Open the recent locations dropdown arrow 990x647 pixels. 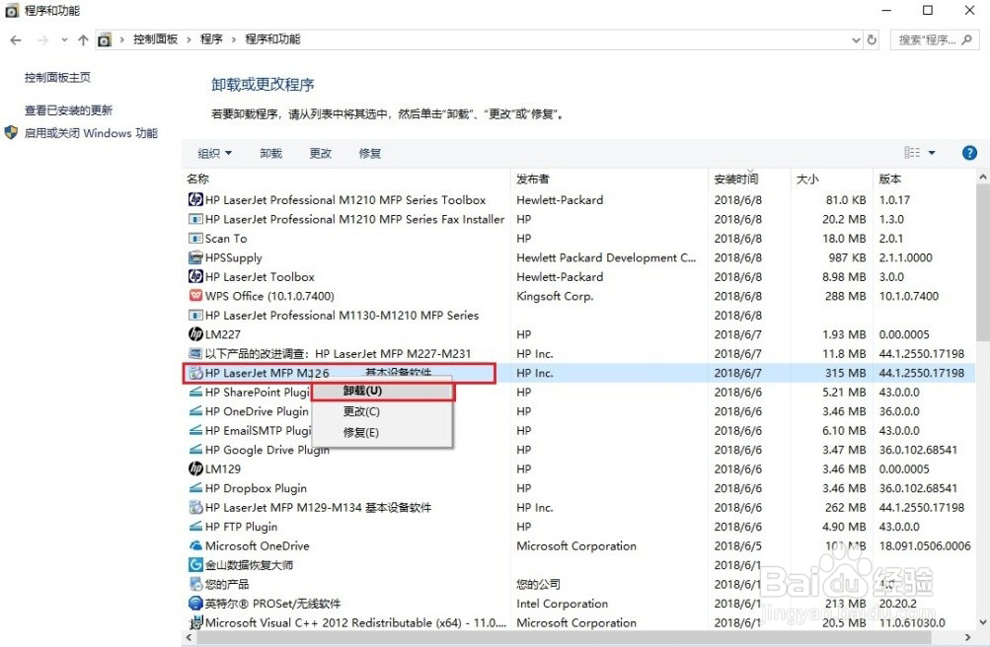(64, 39)
